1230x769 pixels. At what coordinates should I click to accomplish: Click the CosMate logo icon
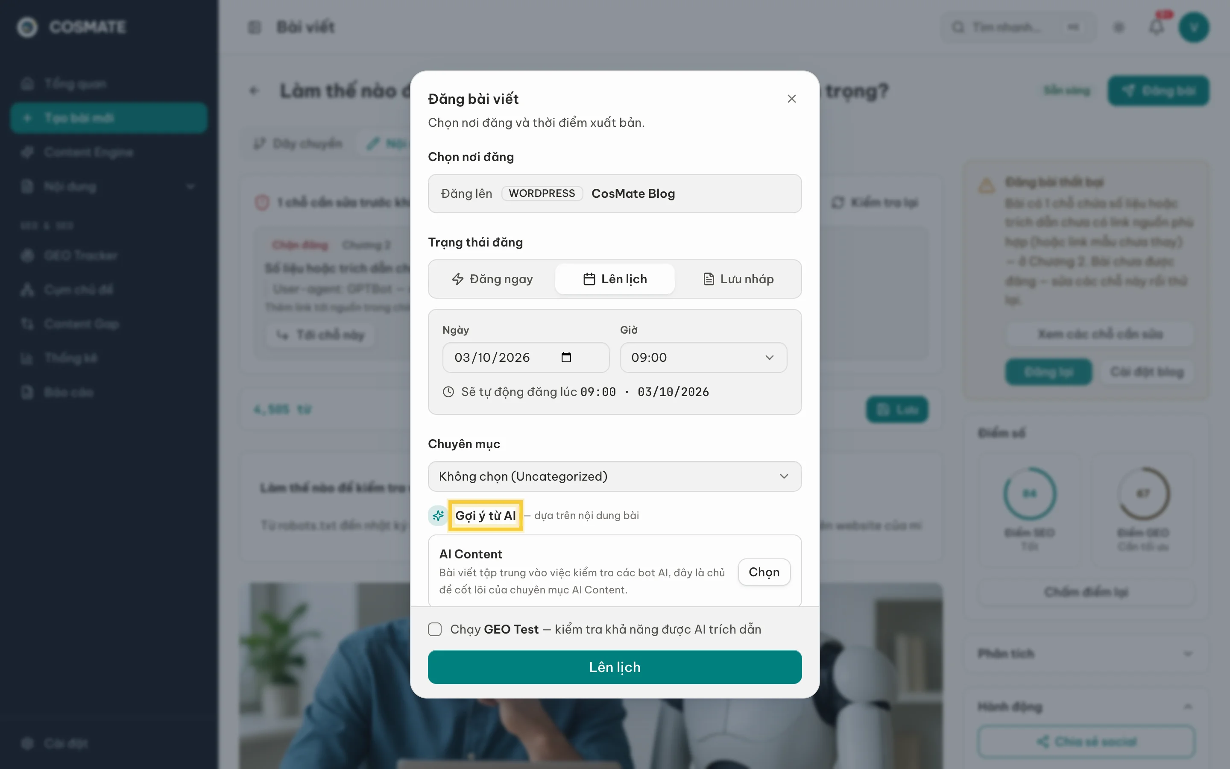tap(27, 27)
